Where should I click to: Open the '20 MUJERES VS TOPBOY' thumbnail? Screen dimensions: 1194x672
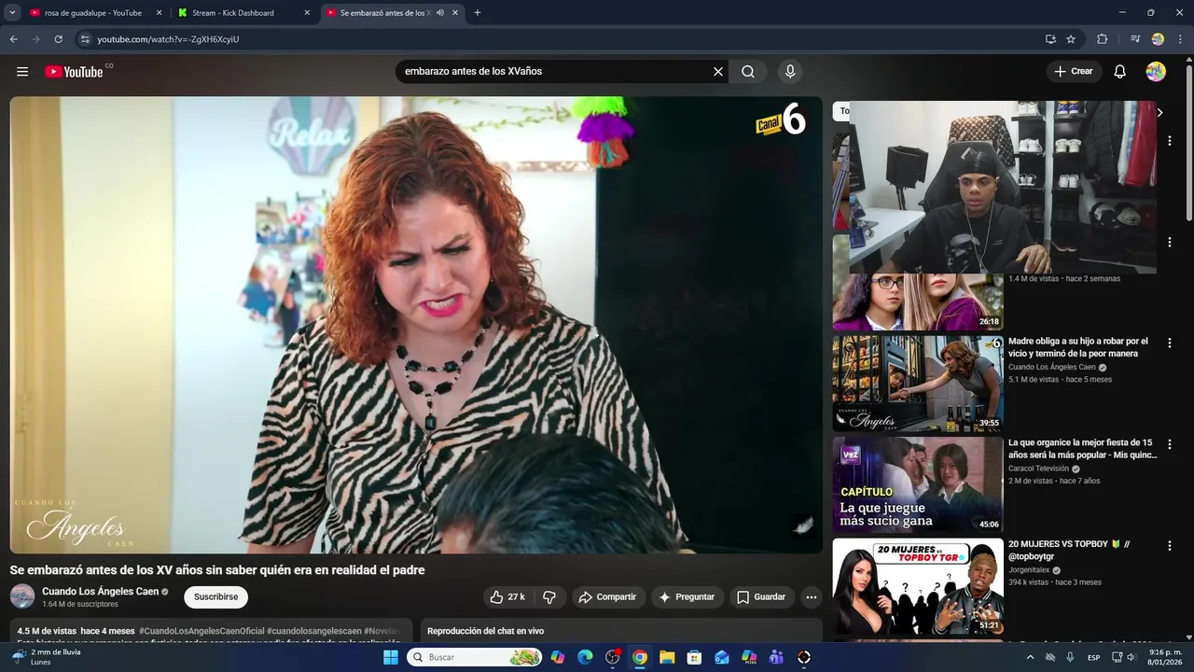[918, 586]
